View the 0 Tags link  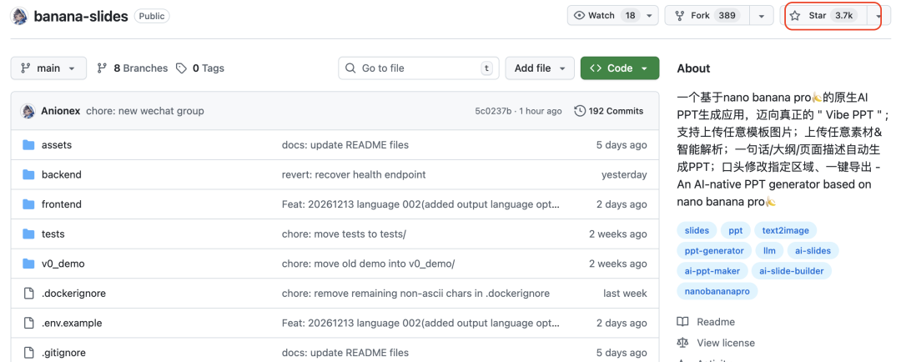pos(200,68)
